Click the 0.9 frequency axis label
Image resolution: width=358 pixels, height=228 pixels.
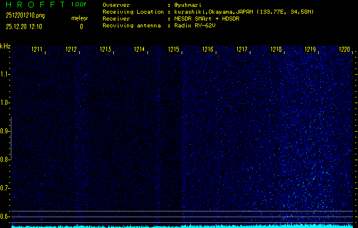click(x=4, y=131)
